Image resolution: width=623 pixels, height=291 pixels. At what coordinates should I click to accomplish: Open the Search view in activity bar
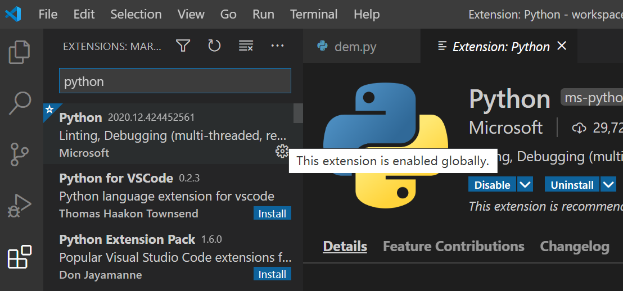[20, 103]
